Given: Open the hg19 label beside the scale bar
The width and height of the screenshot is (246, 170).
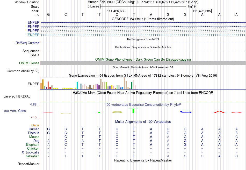Looking at the screenshot, I should 192,6.
